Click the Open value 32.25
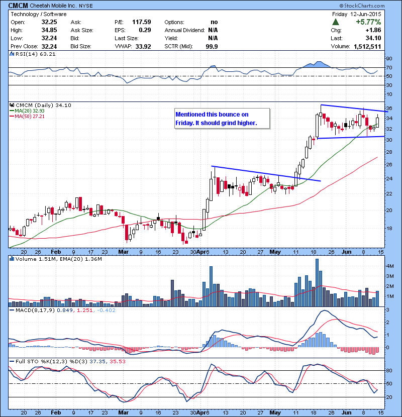402x417 pixels. [x=49, y=22]
